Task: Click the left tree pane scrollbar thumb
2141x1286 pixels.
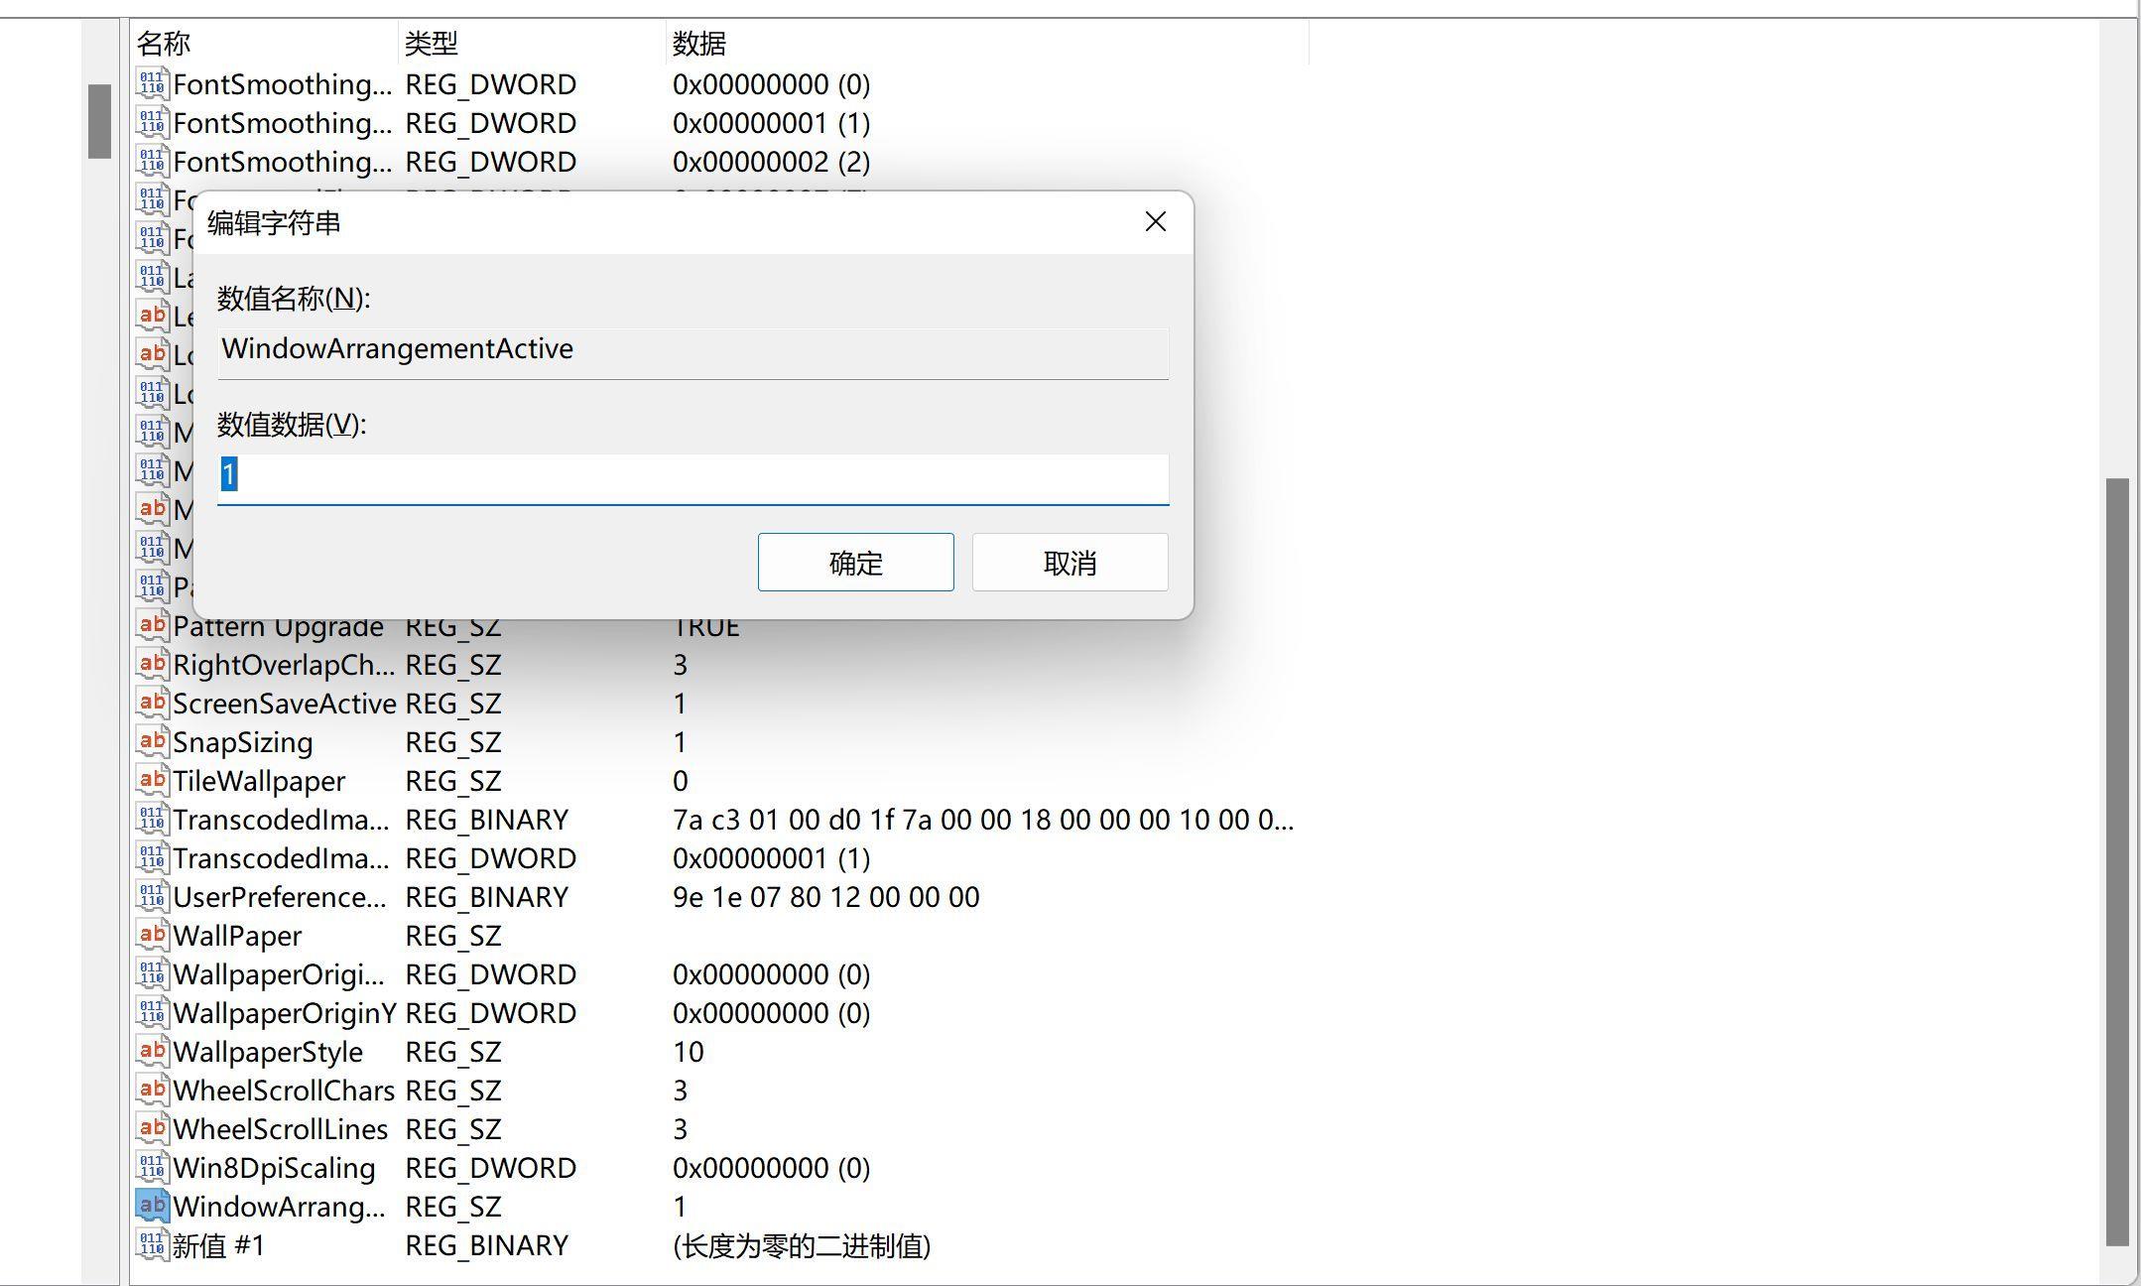Action: (99, 121)
